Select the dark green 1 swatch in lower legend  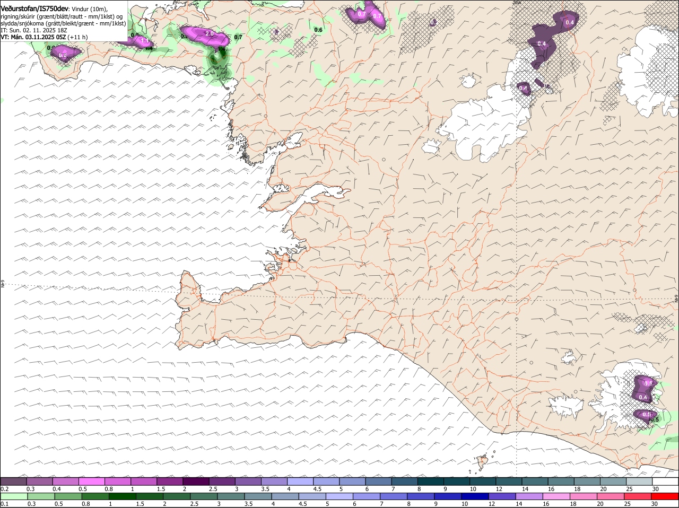(x=121, y=496)
